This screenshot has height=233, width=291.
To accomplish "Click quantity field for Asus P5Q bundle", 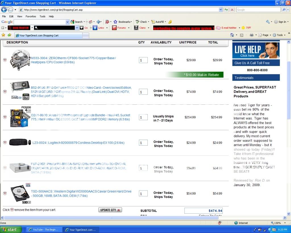I will pyautogui.click(x=143, y=117).
